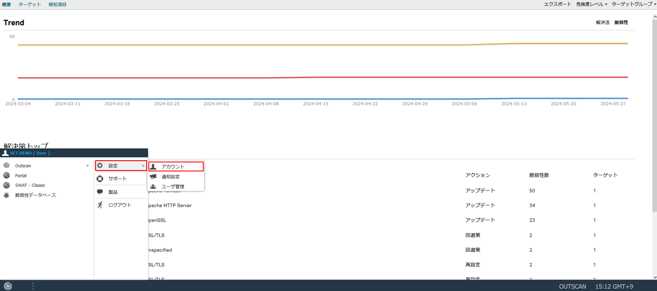Click the vulnerability count 50
Viewport: 657px width, 291px height.
click(532, 191)
